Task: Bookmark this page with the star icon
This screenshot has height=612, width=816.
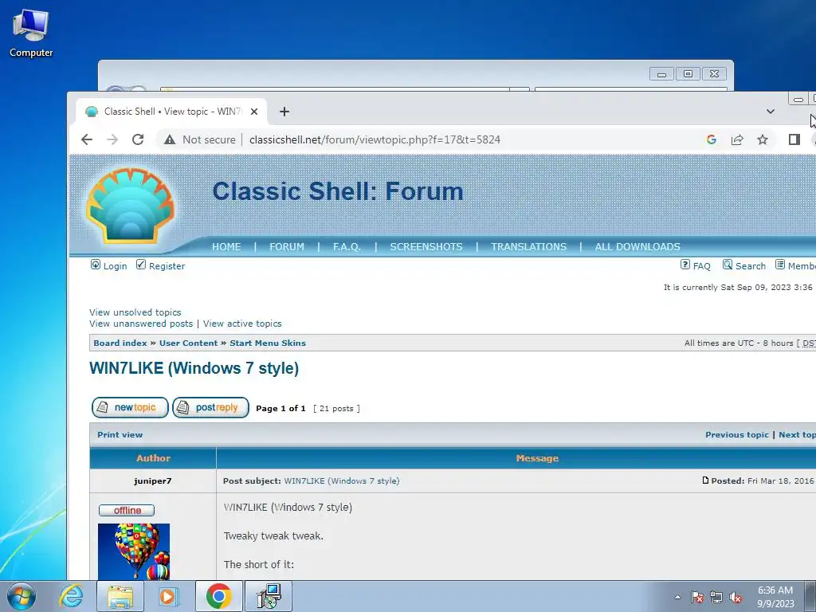Action: coord(763,139)
